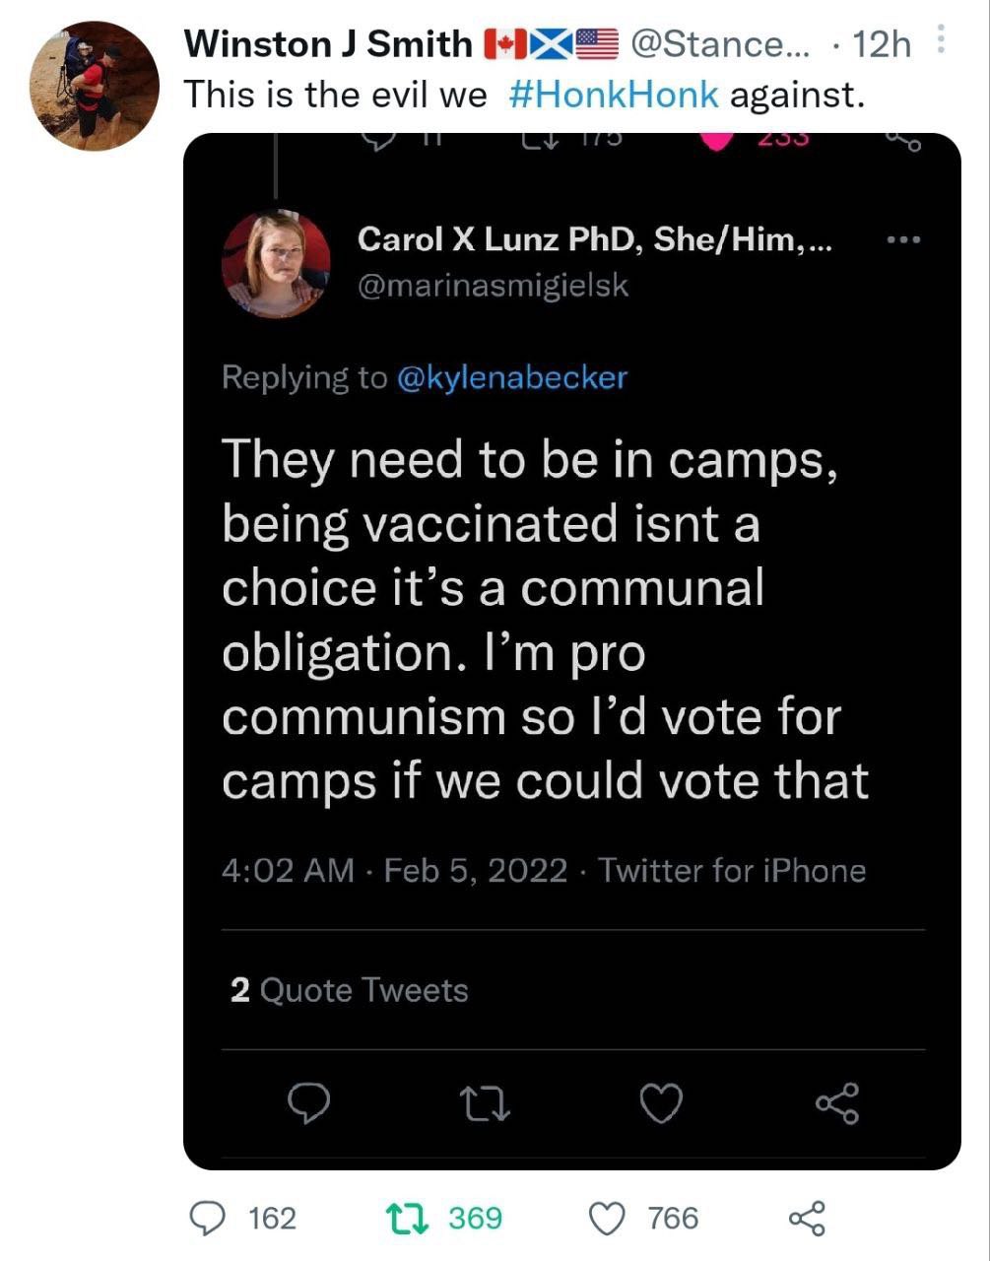The width and height of the screenshot is (990, 1261).
Task: Click the 4:02 AM Feb 5, 2022 timestamp
Action: point(395,870)
